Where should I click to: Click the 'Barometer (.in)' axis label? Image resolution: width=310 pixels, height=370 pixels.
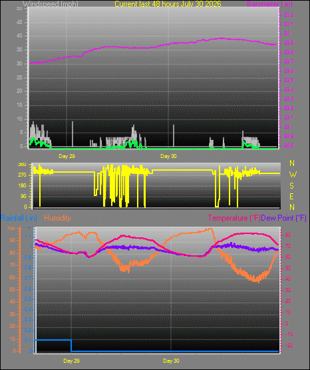269,4
